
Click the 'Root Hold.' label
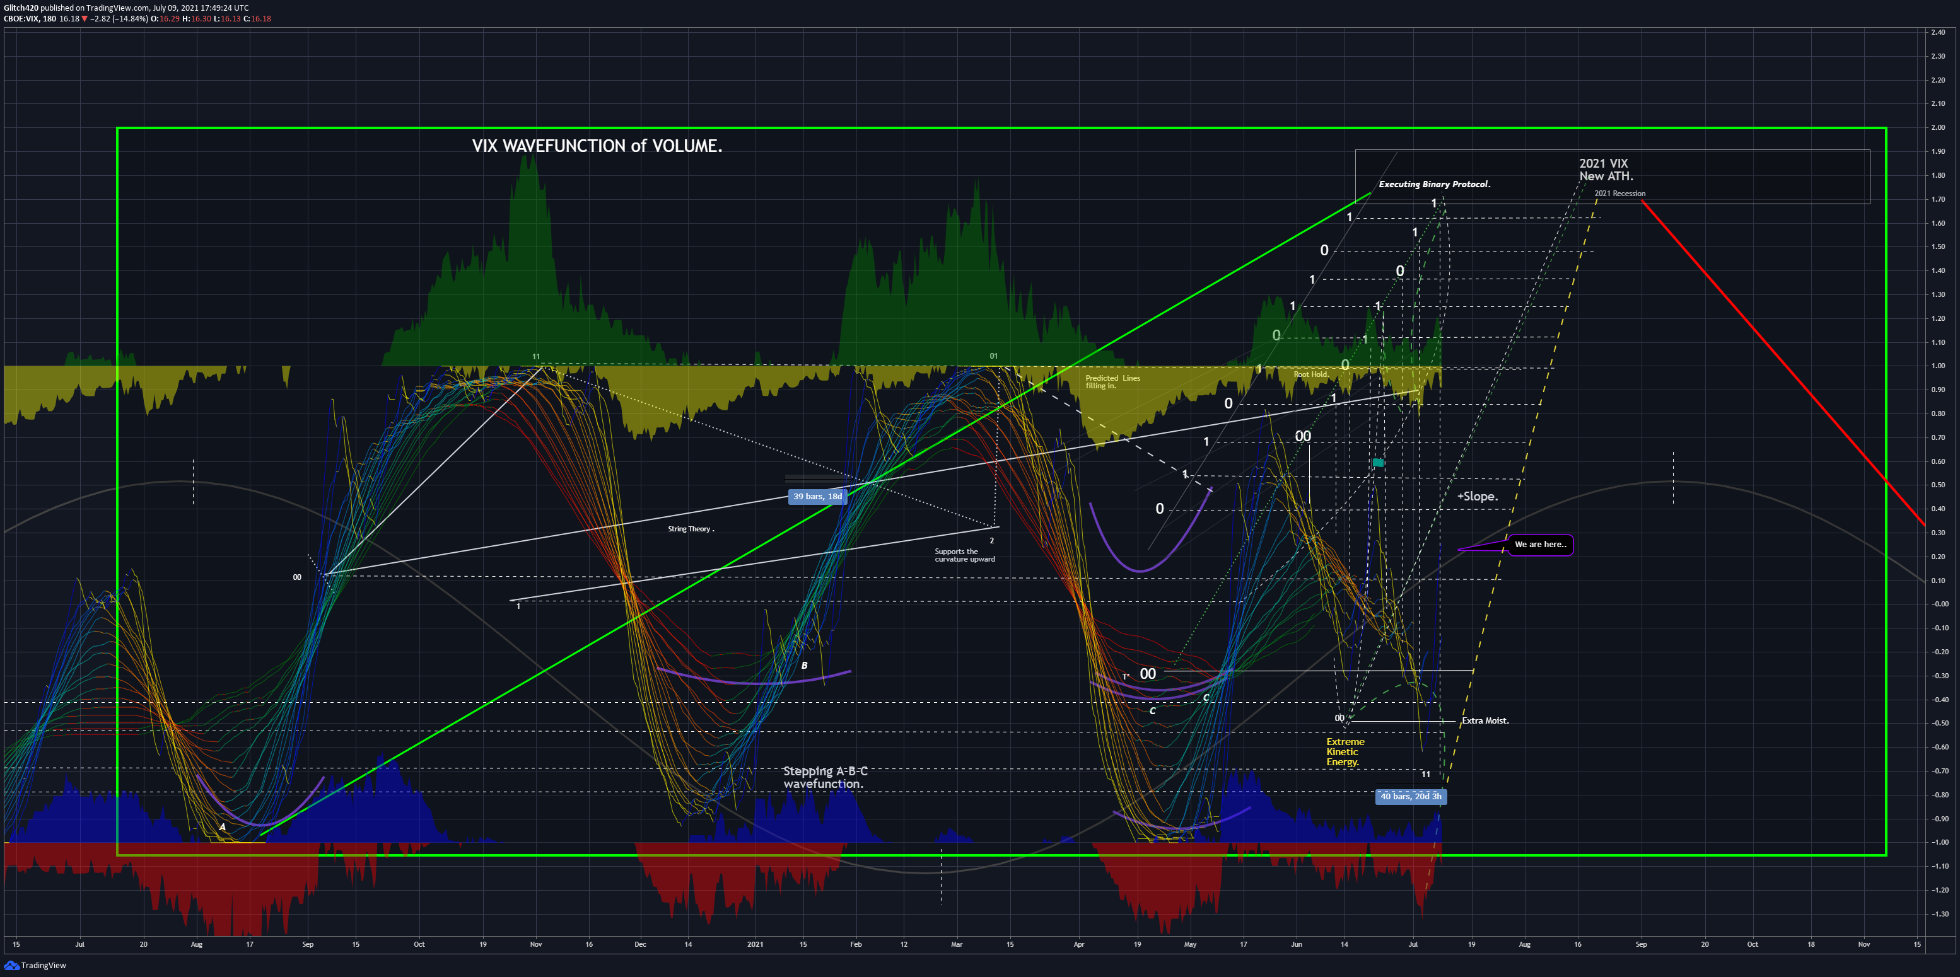click(x=1311, y=374)
